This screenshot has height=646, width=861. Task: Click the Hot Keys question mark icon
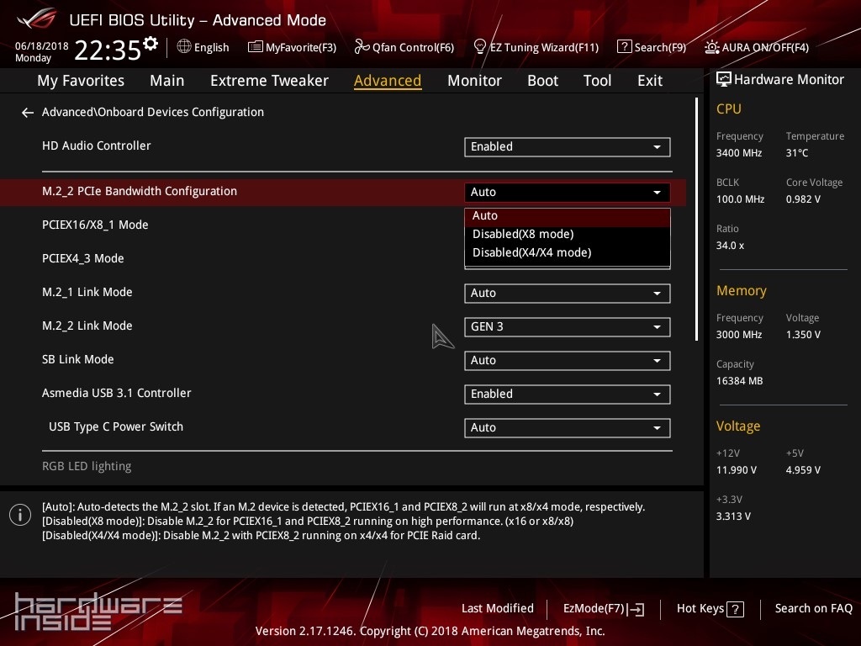point(735,609)
